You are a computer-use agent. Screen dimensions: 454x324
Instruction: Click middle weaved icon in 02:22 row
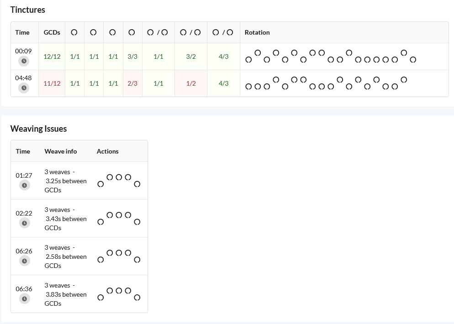click(x=119, y=215)
